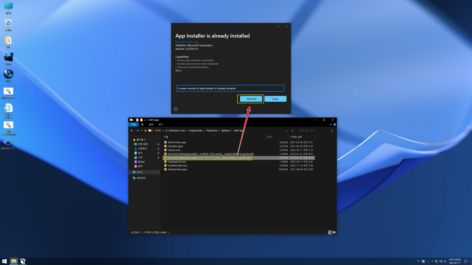Expand the Explorer ribbon chevron
This screenshot has height=265, width=472.
331,125
